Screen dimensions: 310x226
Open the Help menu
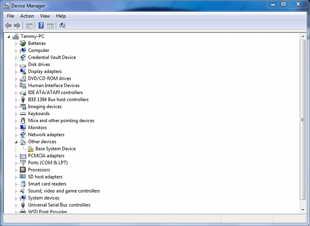coord(61,16)
